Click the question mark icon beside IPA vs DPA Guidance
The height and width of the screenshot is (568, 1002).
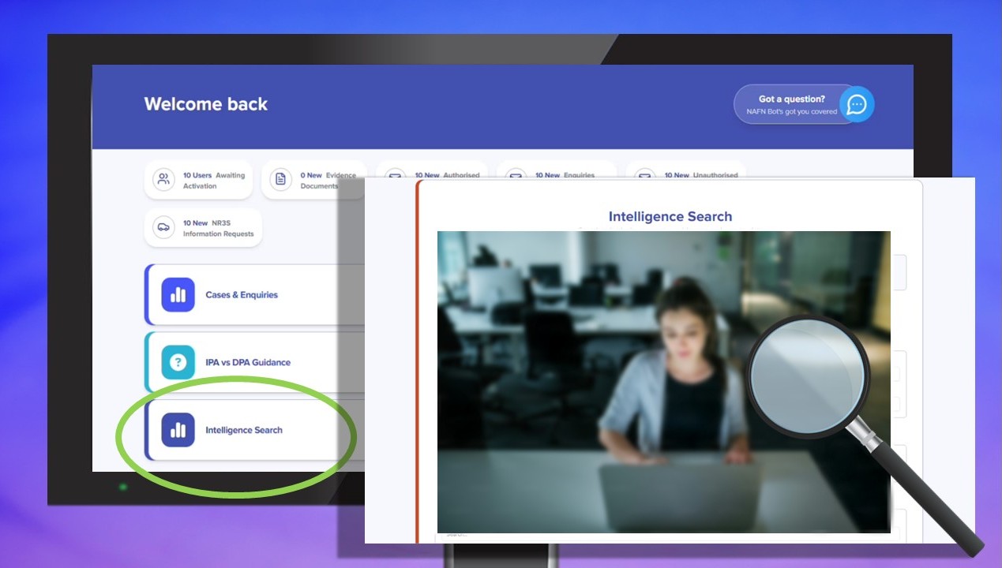(x=178, y=362)
